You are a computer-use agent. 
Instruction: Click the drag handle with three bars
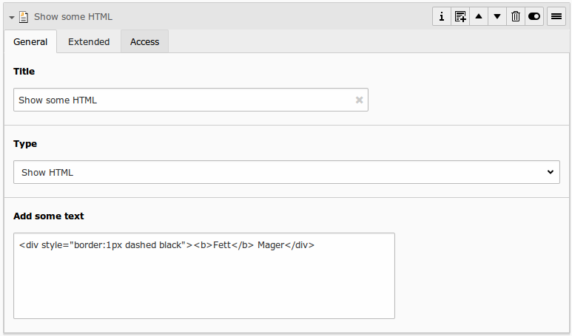556,16
